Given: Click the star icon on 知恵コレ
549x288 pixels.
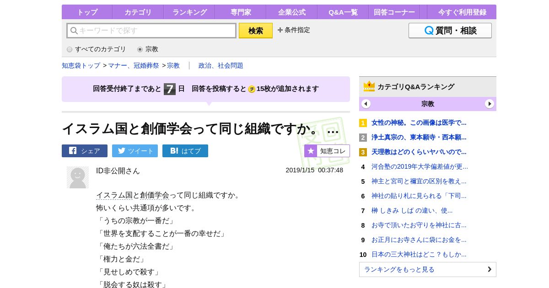Looking at the screenshot, I should (x=311, y=151).
